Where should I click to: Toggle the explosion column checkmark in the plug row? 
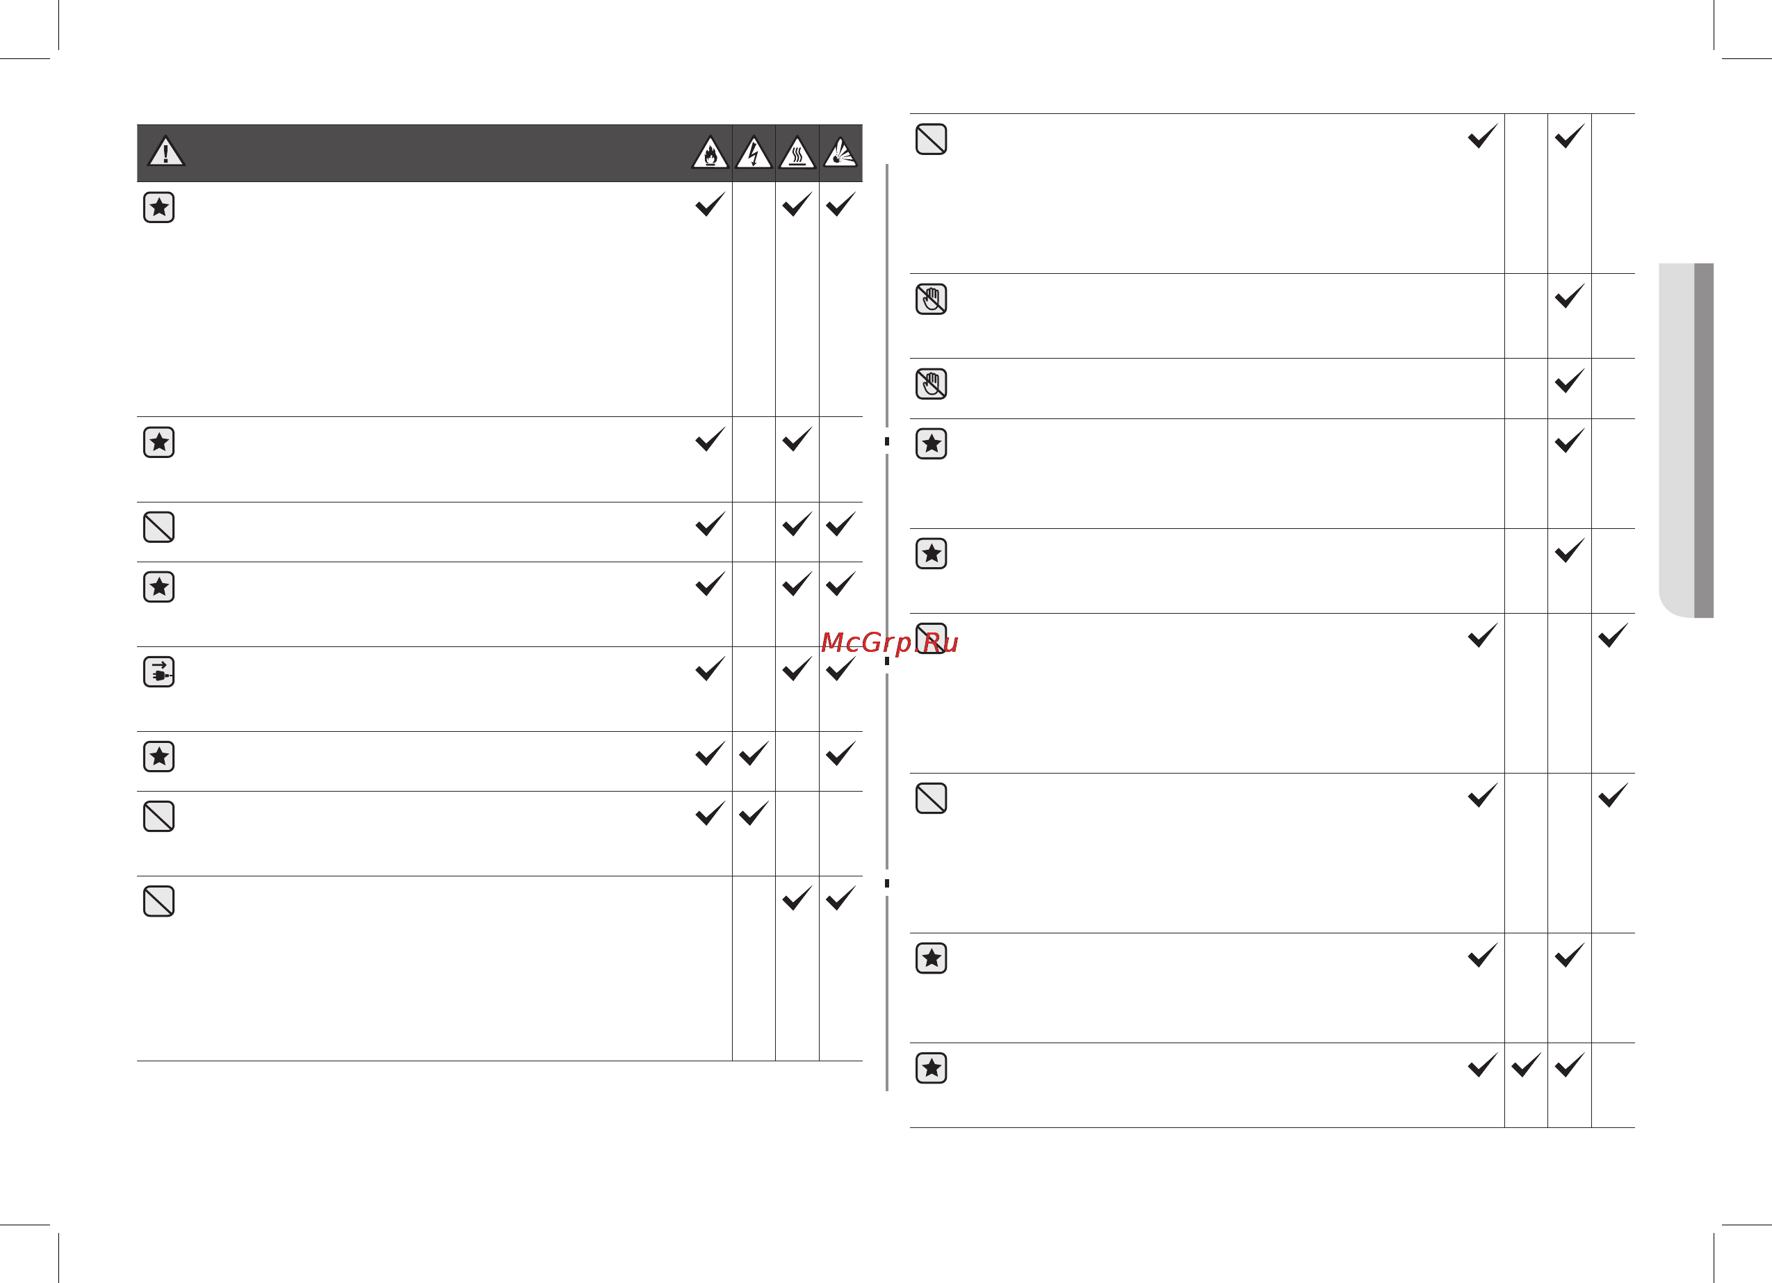click(x=840, y=669)
